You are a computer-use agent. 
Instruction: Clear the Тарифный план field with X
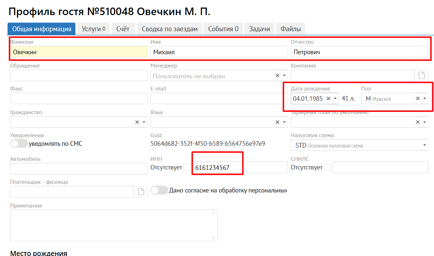click(418, 122)
